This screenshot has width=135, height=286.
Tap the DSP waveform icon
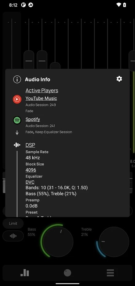[x=17, y=145]
